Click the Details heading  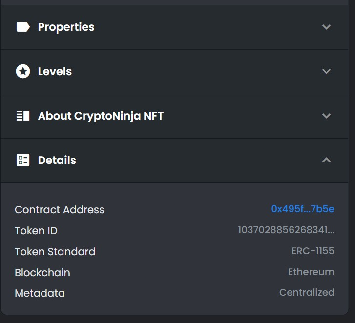pos(57,160)
